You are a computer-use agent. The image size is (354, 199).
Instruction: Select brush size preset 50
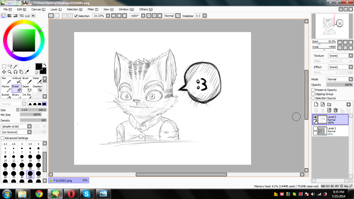(38, 166)
